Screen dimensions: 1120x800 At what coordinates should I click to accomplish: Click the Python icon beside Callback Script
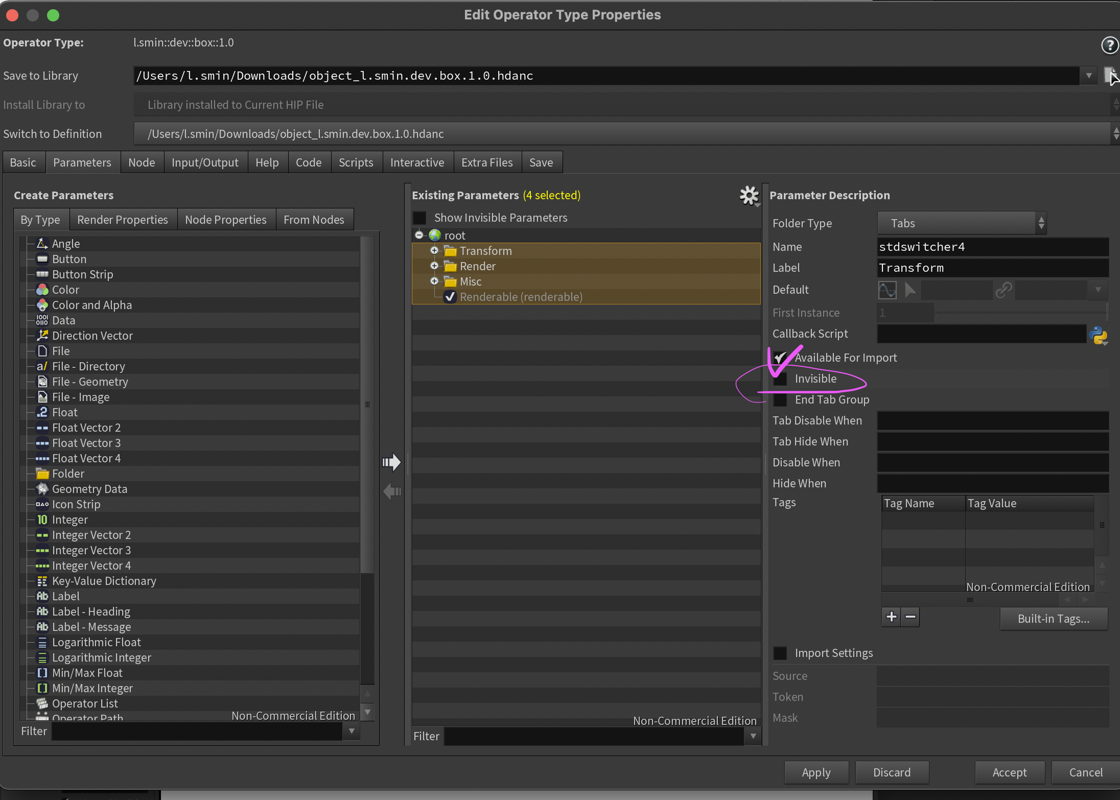tap(1098, 335)
